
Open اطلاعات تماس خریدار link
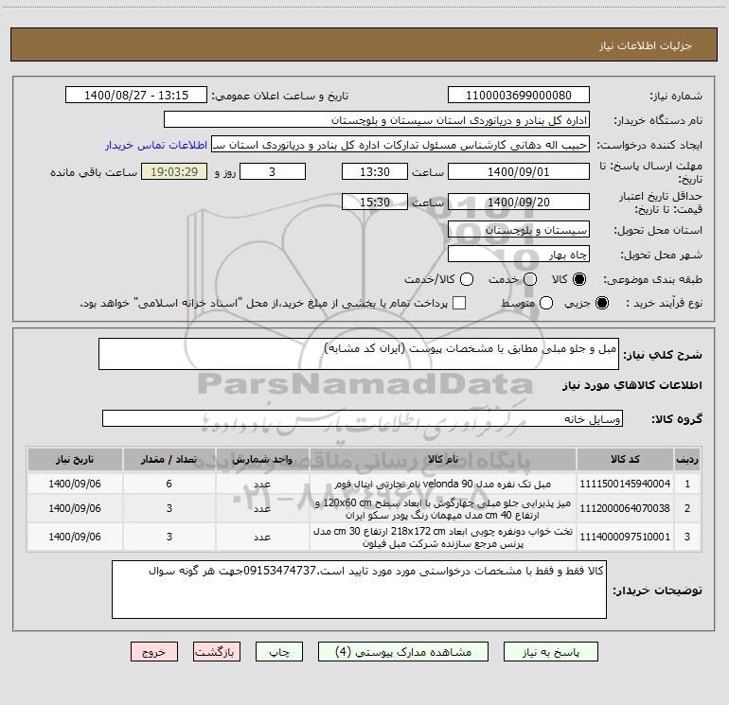(156, 145)
